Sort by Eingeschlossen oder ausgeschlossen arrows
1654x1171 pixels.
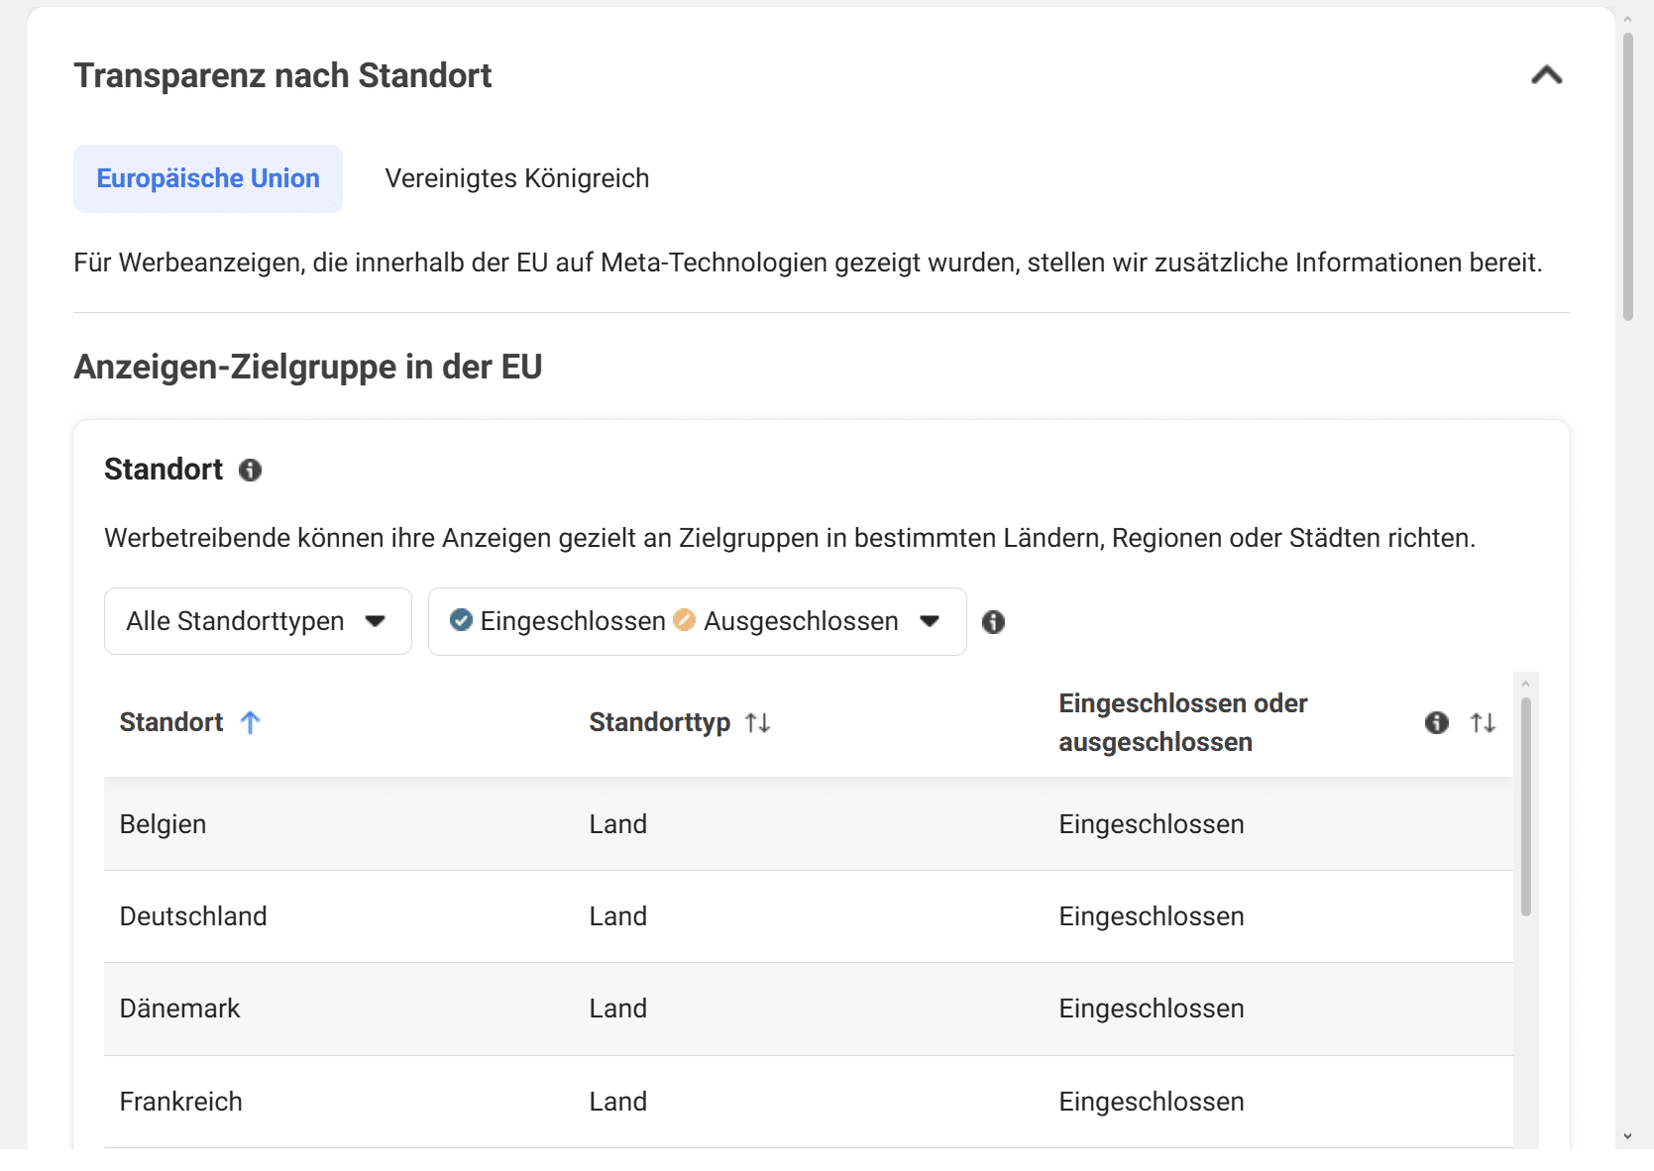[x=1483, y=723]
